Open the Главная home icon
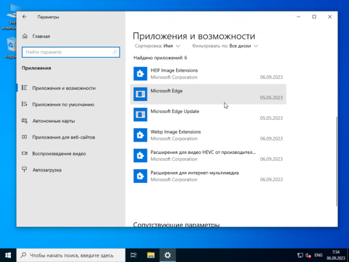 [25, 36]
